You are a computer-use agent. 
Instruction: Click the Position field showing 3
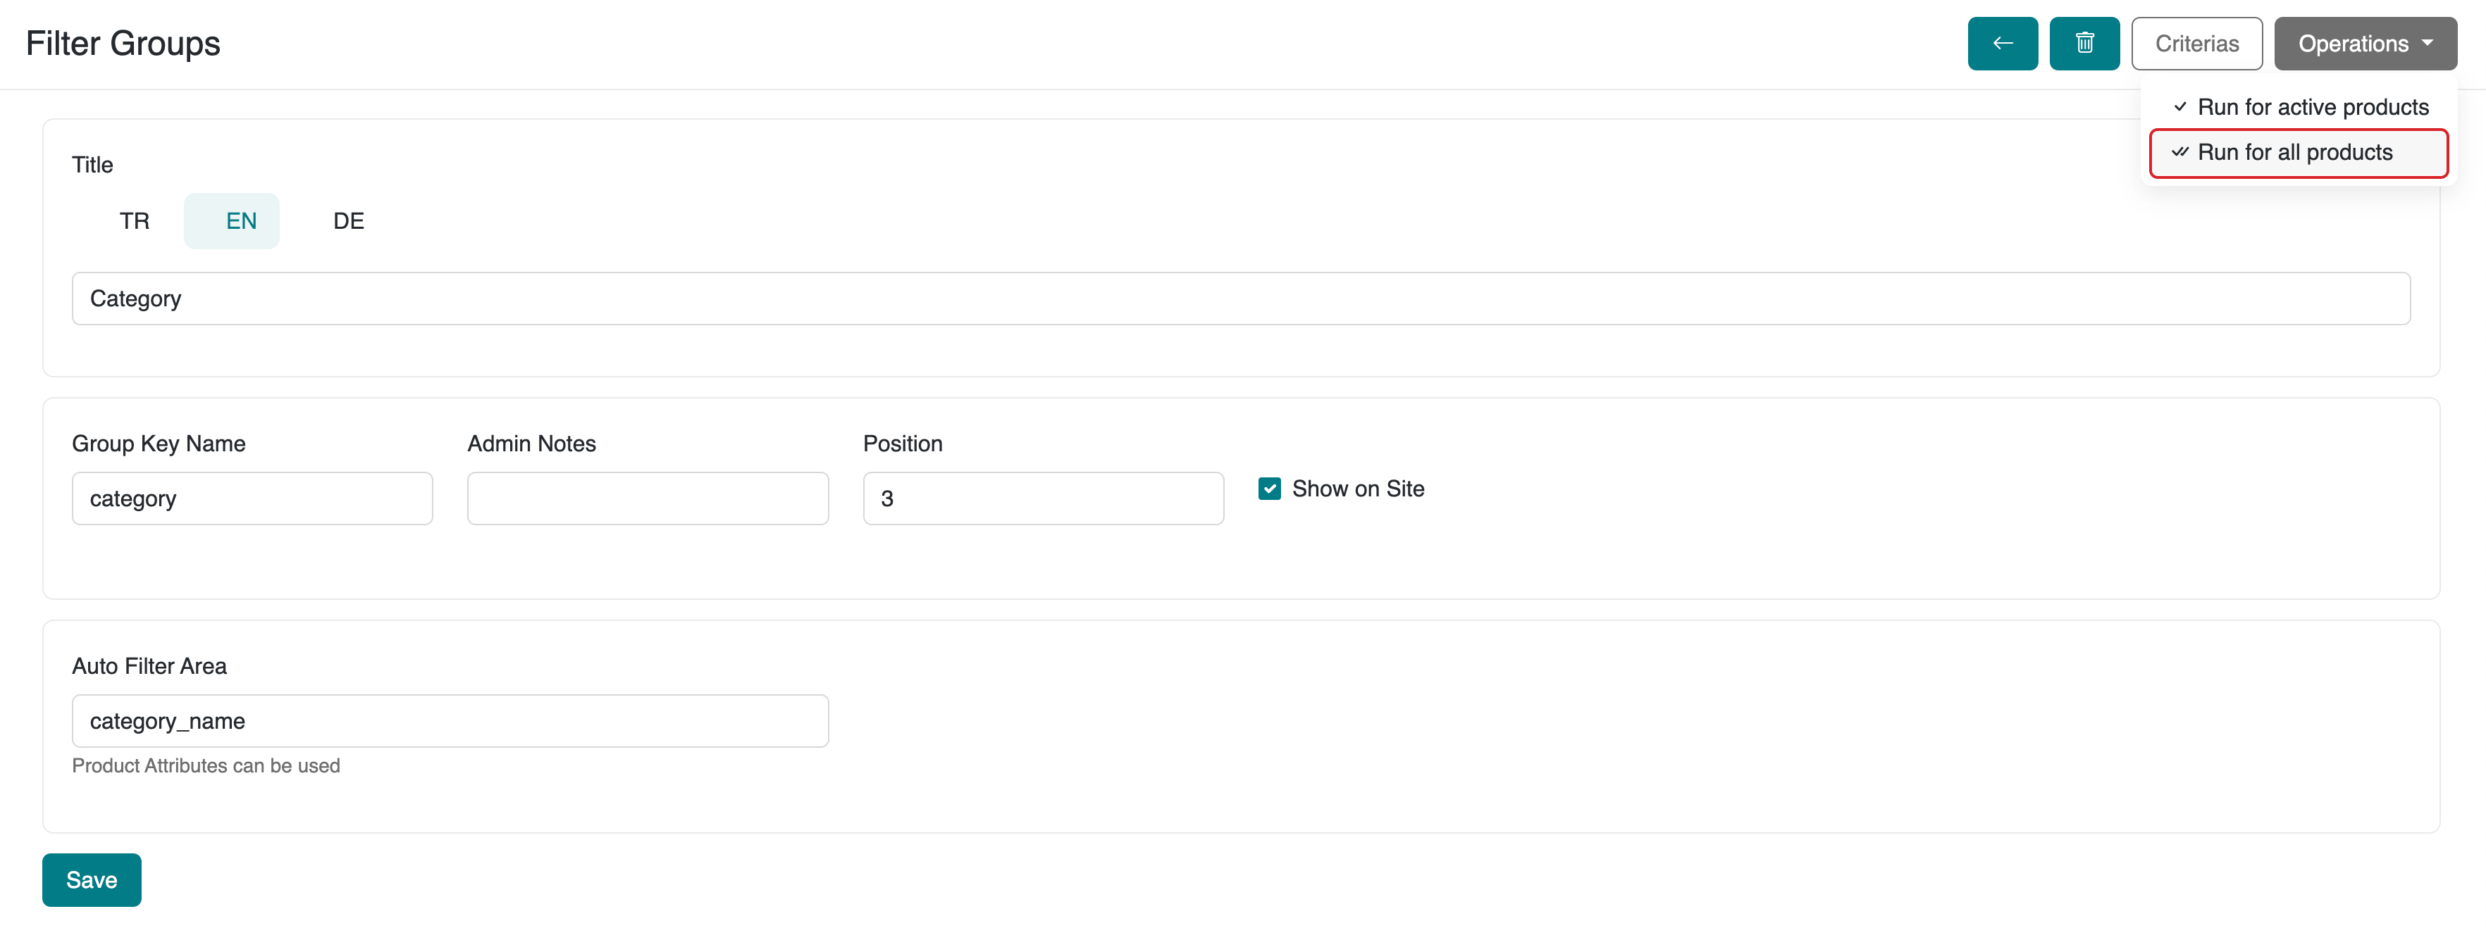click(1042, 499)
